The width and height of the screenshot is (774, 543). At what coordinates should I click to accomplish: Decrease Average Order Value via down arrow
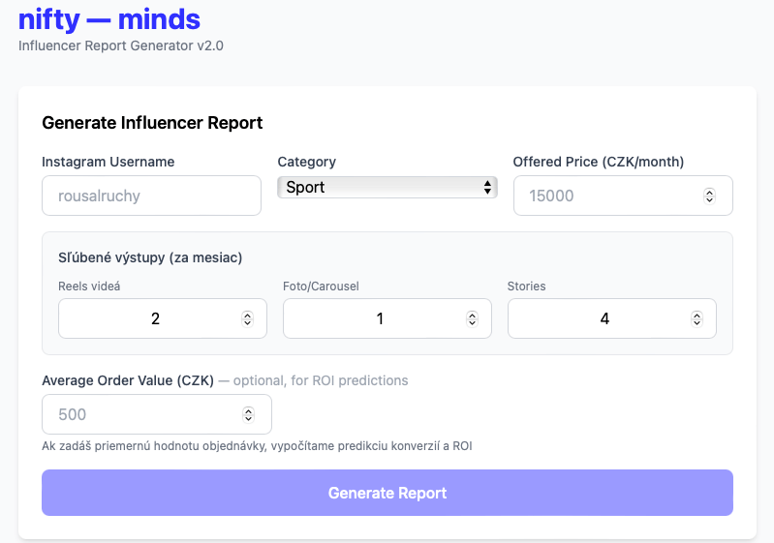click(x=248, y=419)
